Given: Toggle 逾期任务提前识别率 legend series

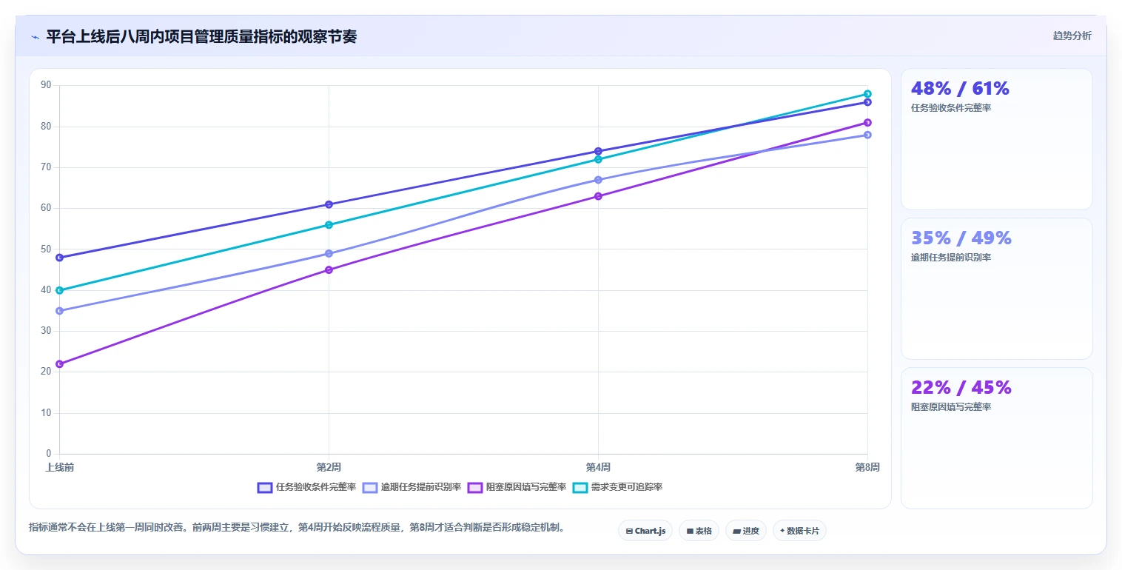Looking at the screenshot, I should (x=411, y=487).
